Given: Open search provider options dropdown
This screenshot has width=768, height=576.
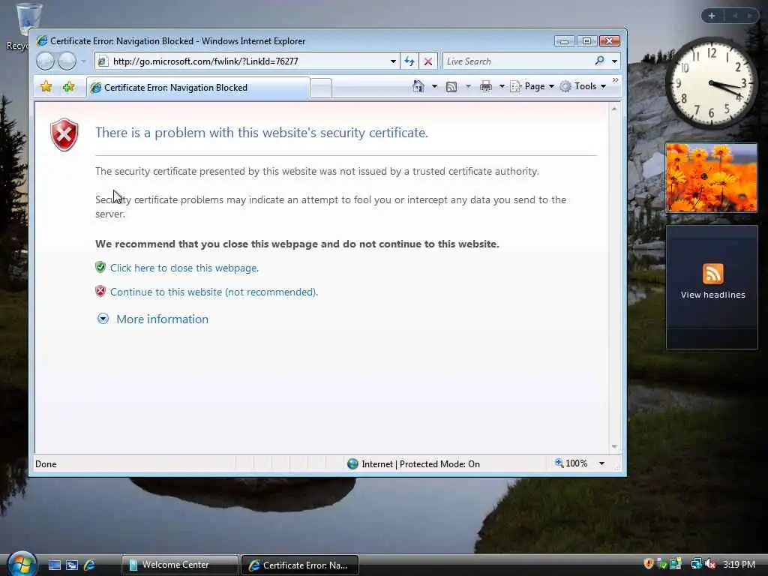Looking at the screenshot, I should (615, 61).
